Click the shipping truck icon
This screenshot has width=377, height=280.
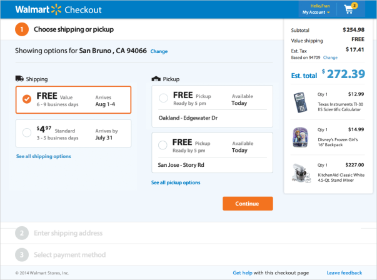coord(20,79)
